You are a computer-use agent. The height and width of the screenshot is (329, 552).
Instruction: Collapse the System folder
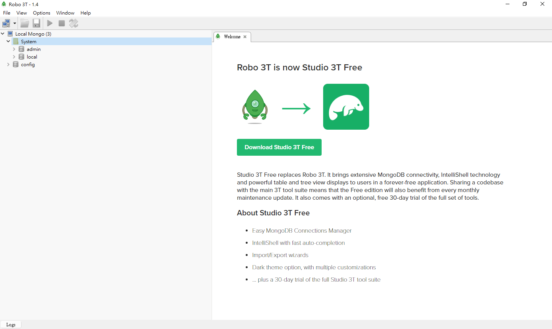[x=8, y=41]
